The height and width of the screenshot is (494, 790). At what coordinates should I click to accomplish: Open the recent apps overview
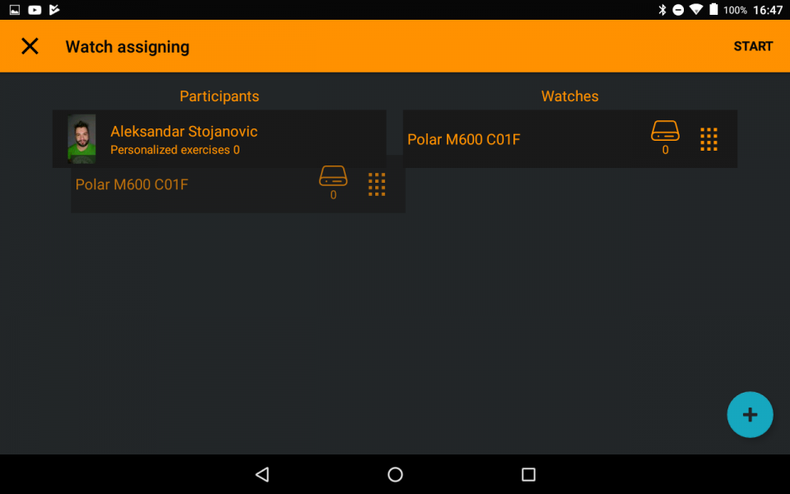(528, 474)
